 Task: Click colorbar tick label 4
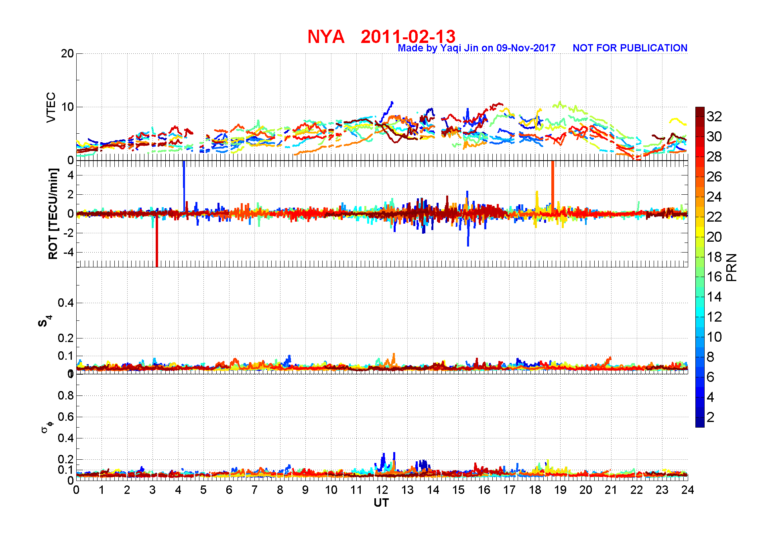711,397
